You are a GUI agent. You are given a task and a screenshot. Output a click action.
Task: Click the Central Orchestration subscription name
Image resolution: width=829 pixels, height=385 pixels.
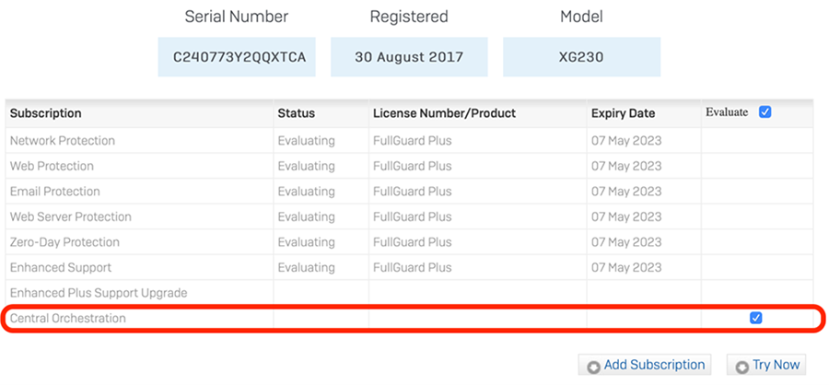pyautogui.click(x=68, y=318)
